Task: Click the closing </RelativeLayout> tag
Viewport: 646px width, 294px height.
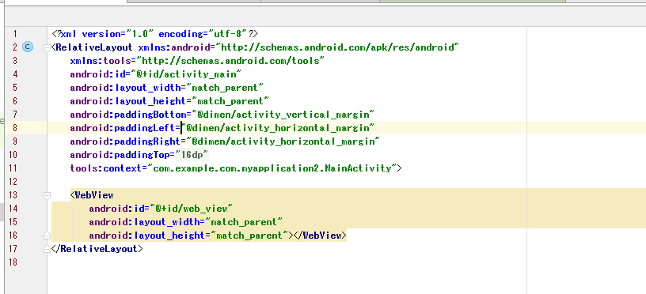Action: point(97,249)
